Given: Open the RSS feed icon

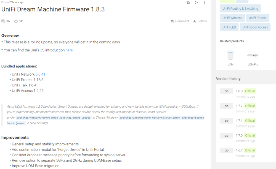Looking at the screenshot, I should click(188, 2).
